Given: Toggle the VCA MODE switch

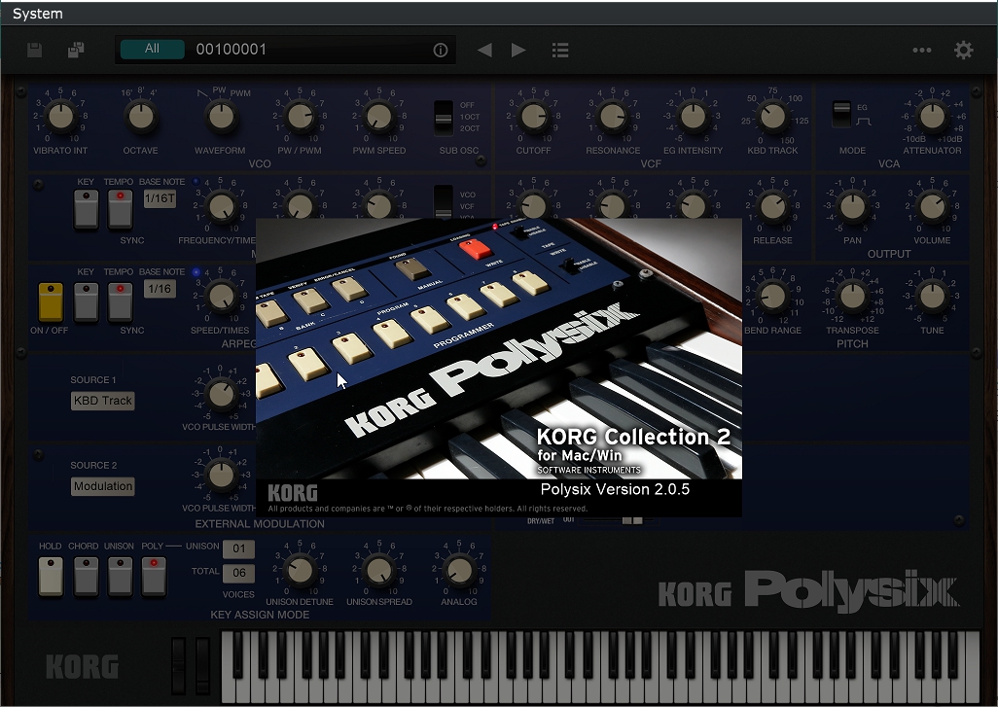Looking at the screenshot, I should click(x=841, y=115).
